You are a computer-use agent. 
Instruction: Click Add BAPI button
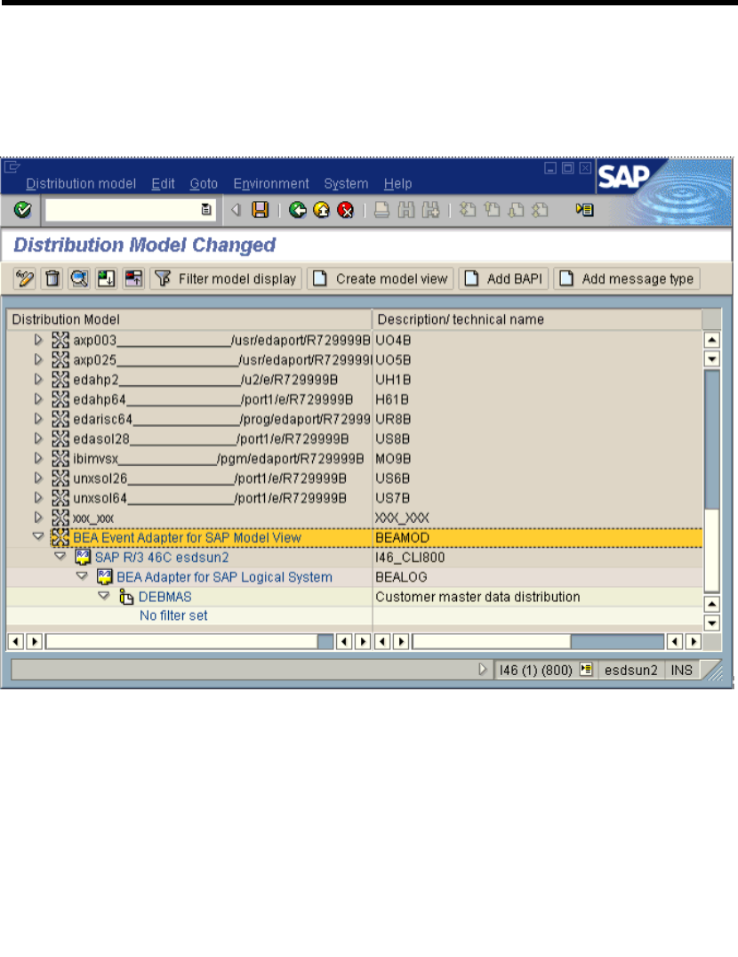tap(503, 279)
